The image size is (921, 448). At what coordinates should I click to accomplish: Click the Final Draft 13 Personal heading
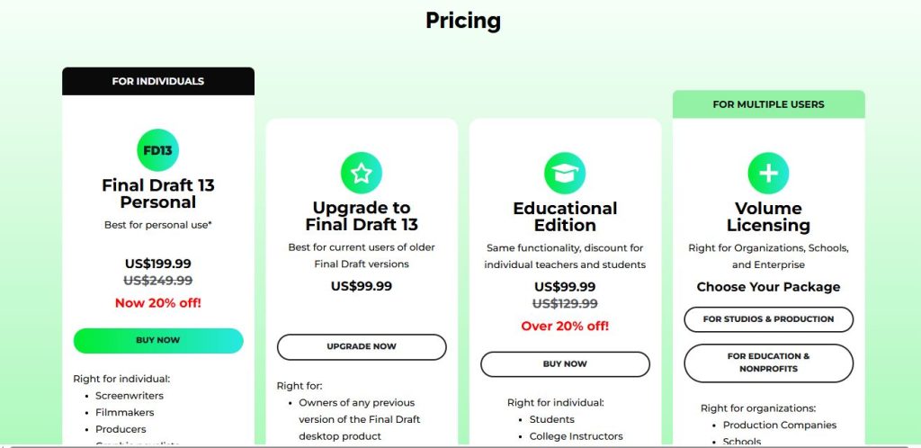(158, 193)
